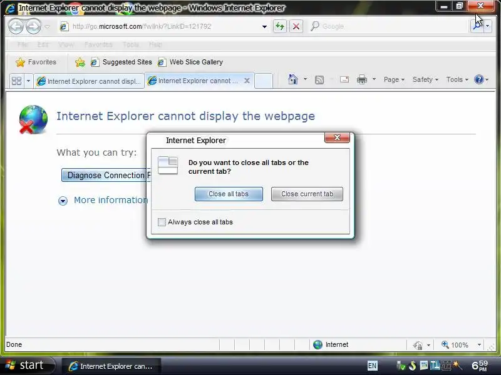Click the Back navigation arrow
This screenshot has height=375, width=501.
[16, 26]
